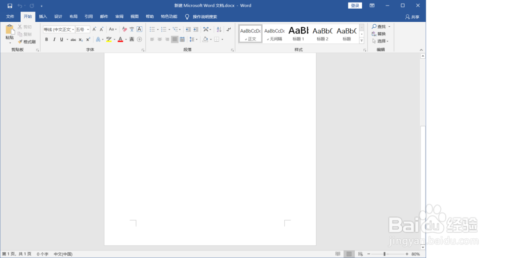Click the Show paragraph marks icon
Image resolution: width=506 pixels, height=258 pixels.
coord(229,29)
